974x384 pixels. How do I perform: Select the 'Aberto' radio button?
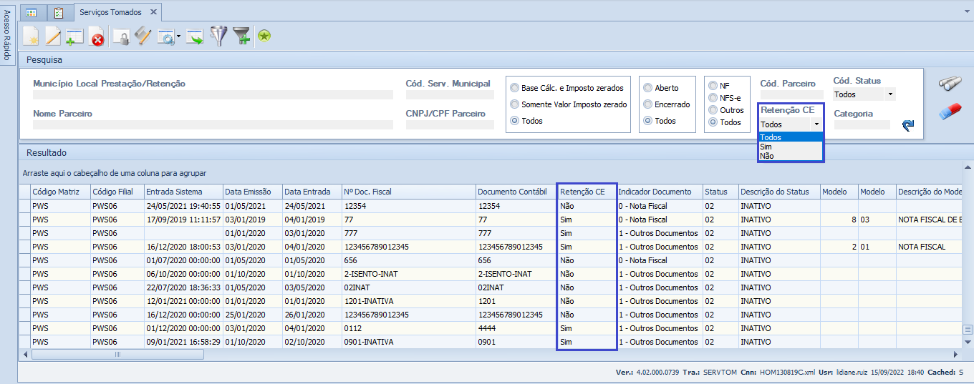[x=648, y=88]
